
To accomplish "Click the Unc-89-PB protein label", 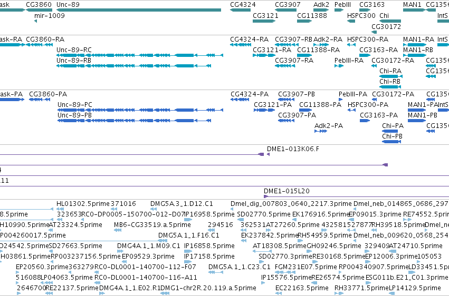I will pyautogui.click(x=75, y=115).
